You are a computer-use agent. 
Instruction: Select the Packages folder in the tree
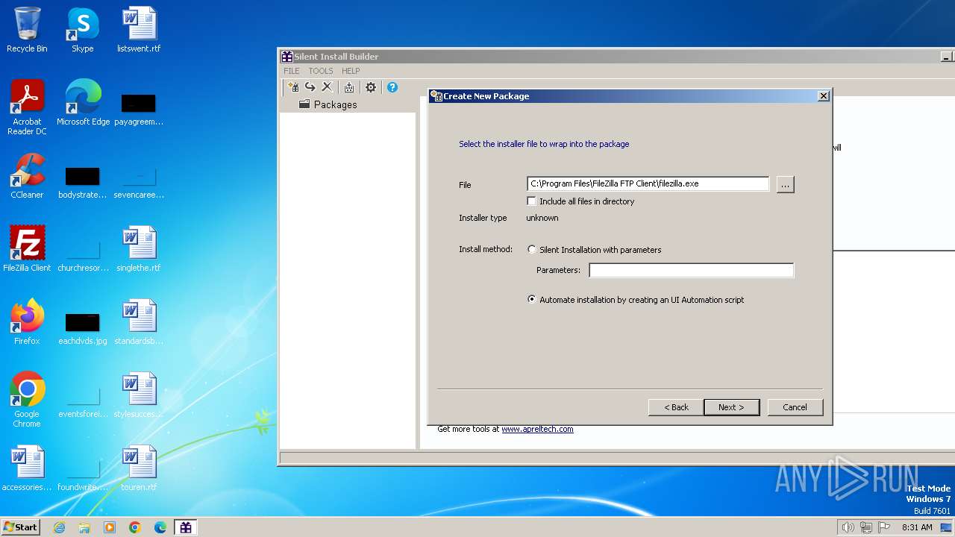(328, 104)
